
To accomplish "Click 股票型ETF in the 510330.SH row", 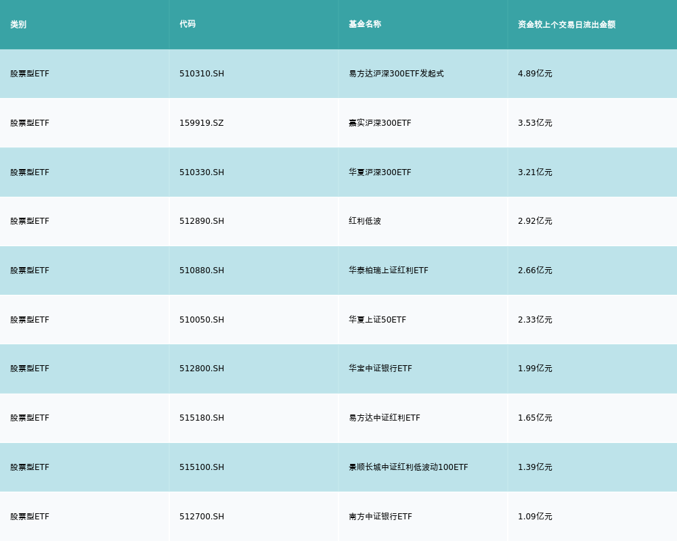I will [30, 172].
